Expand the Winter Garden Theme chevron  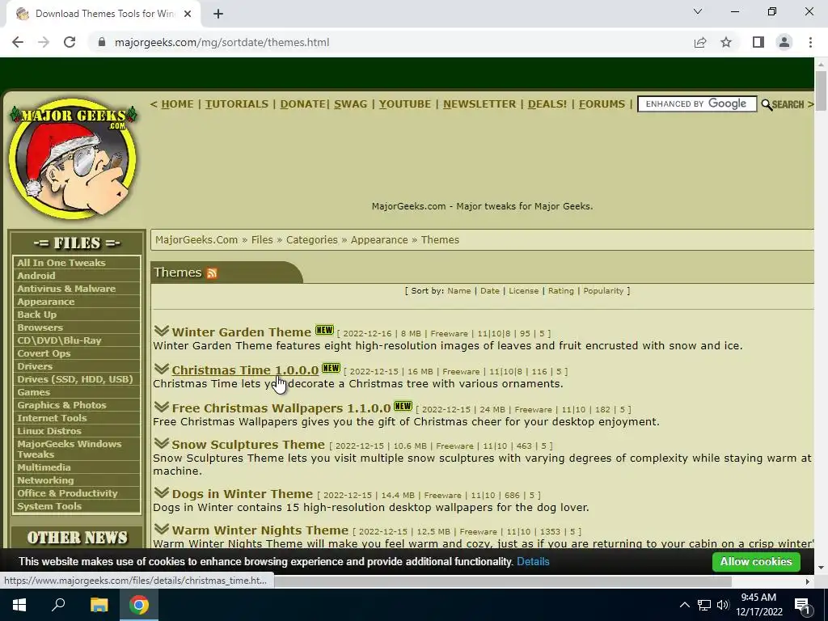pos(162,331)
